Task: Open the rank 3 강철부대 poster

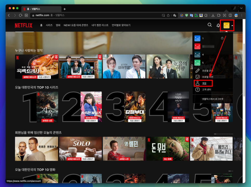Action: click(135, 107)
